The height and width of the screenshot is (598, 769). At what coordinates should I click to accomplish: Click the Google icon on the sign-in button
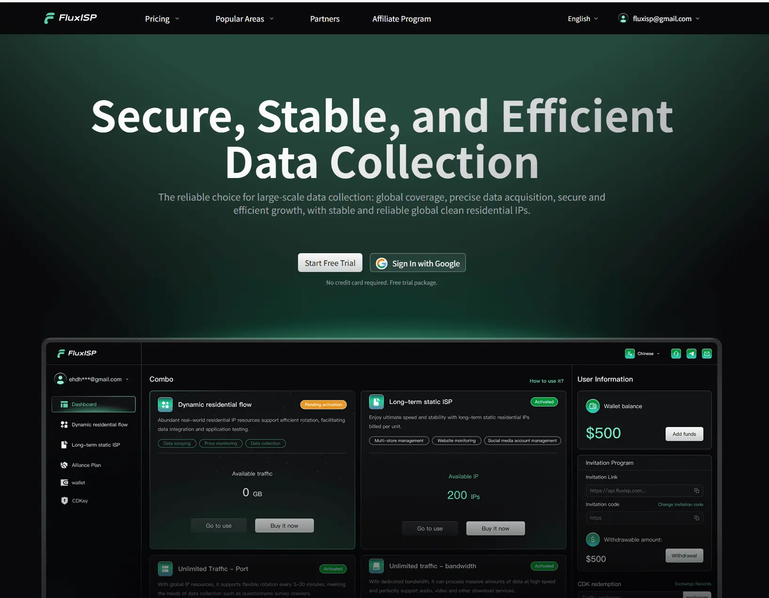[382, 263]
